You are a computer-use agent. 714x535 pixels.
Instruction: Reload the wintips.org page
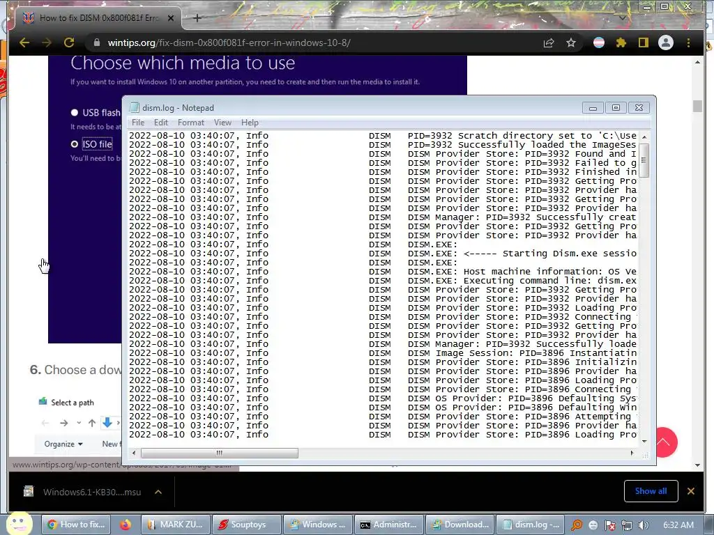69,42
